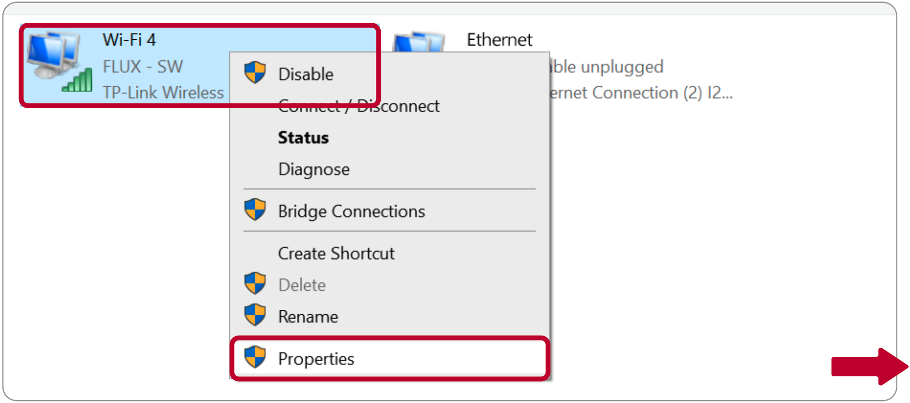Click the green Wi-Fi signal bars icon
910x403 pixels.
pos(78,80)
